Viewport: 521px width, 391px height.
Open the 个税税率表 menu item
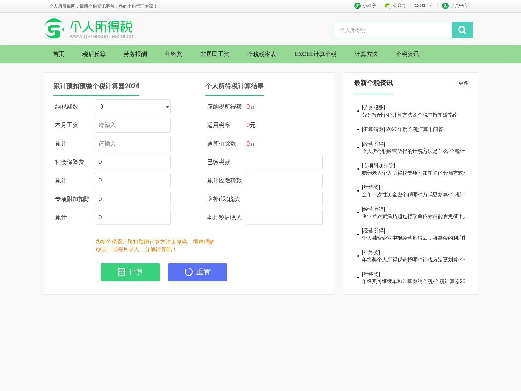[262, 54]
